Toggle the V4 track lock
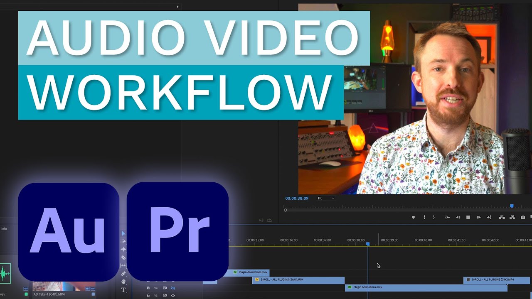 pyautogui.click(x=148, y=288)
